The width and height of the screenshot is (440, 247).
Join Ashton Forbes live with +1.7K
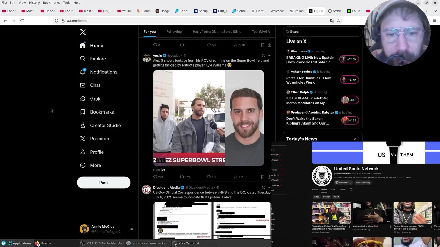click(349, 80)
